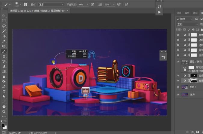This screenshot has height=134, width=203.
Task: Switch to the 路径 panel tab
Action: pos(195,13)
